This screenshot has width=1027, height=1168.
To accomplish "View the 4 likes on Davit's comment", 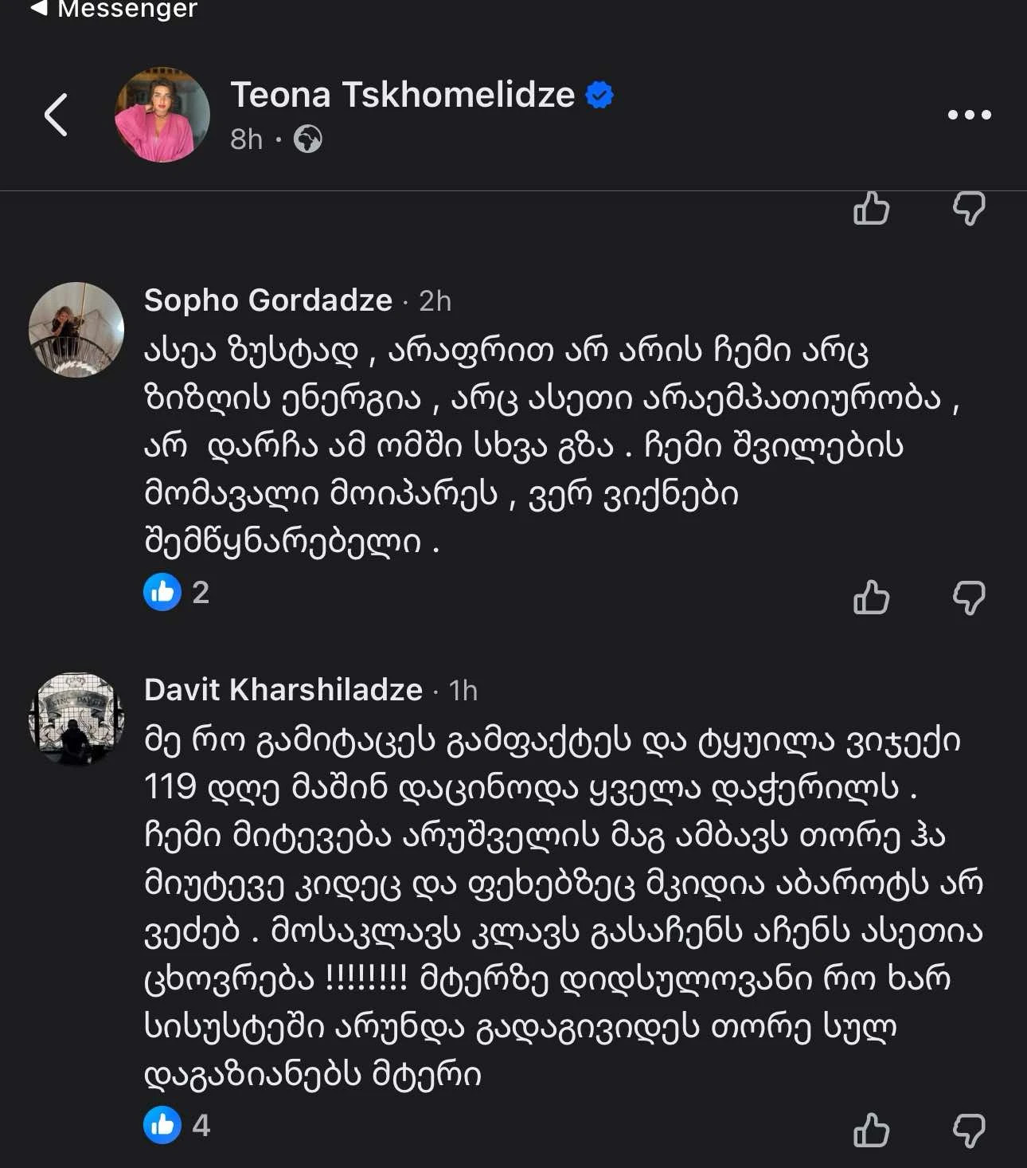I will pos(177,1125).
